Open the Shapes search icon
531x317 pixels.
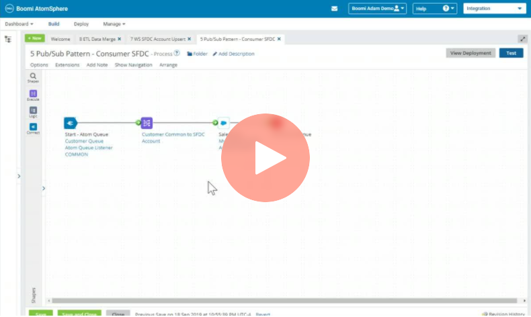33,78
